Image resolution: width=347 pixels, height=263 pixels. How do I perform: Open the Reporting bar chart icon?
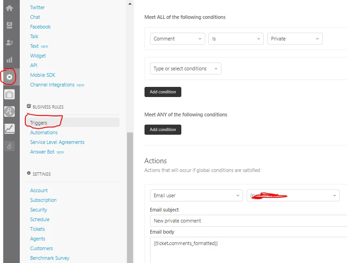coord(9,60)
